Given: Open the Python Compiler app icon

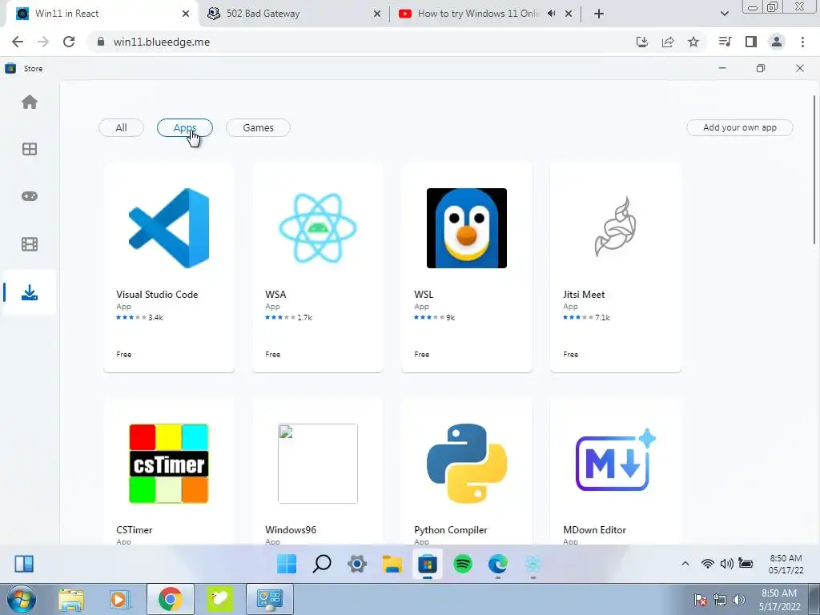Looking at the screenshot, I should click(467, 464).
